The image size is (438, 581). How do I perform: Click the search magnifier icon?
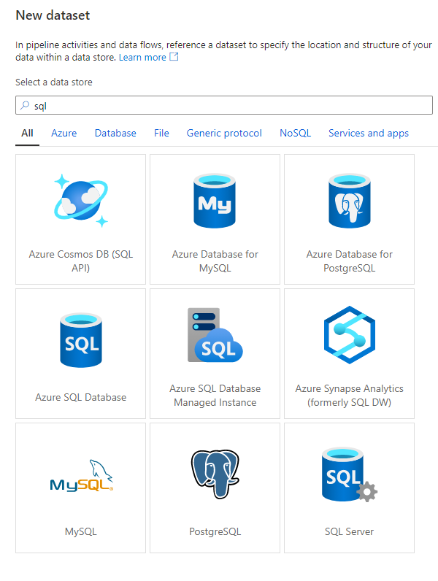[x=25, y=106]
